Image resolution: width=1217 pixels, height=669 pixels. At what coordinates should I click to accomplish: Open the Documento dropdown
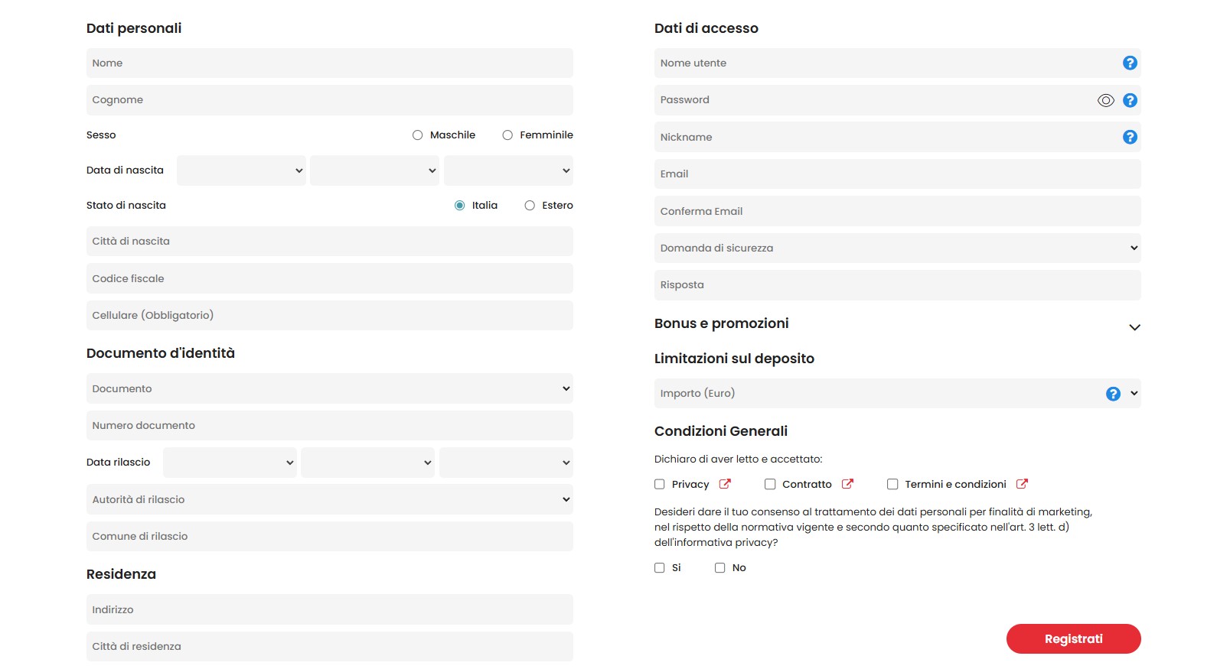click(329, 388)
